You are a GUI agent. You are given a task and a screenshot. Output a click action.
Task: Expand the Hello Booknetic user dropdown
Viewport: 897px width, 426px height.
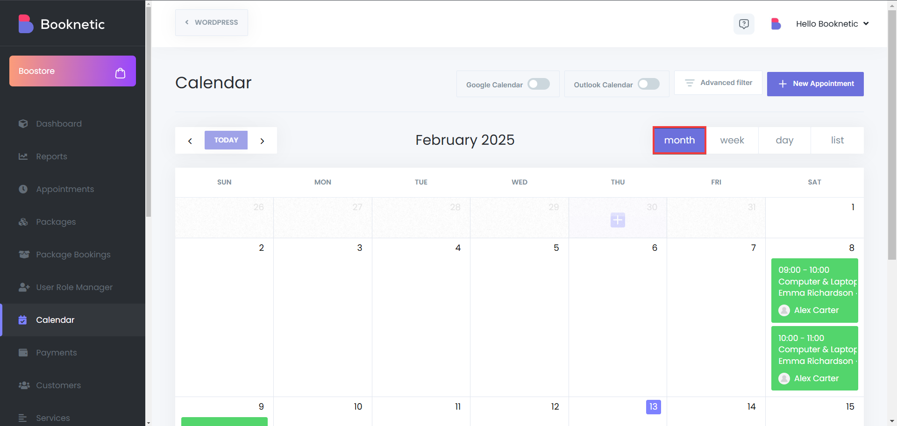point(833,24)
